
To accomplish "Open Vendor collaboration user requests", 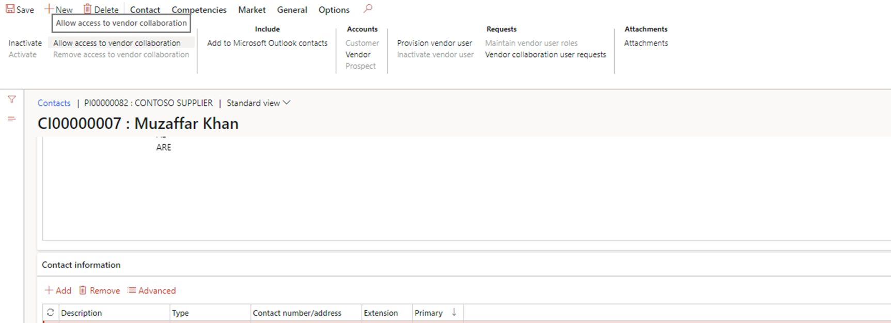I will pos(545,54).
